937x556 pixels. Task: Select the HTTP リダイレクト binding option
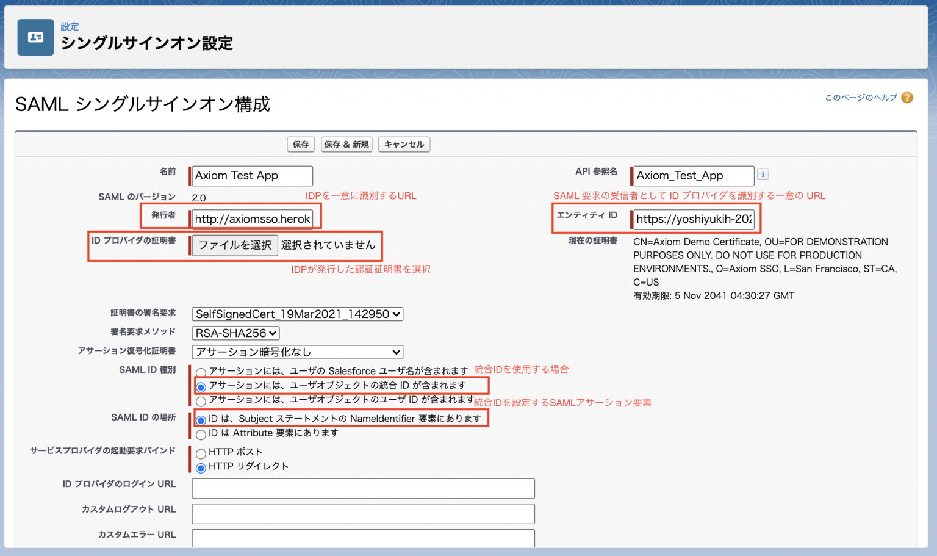coord(201,466)
